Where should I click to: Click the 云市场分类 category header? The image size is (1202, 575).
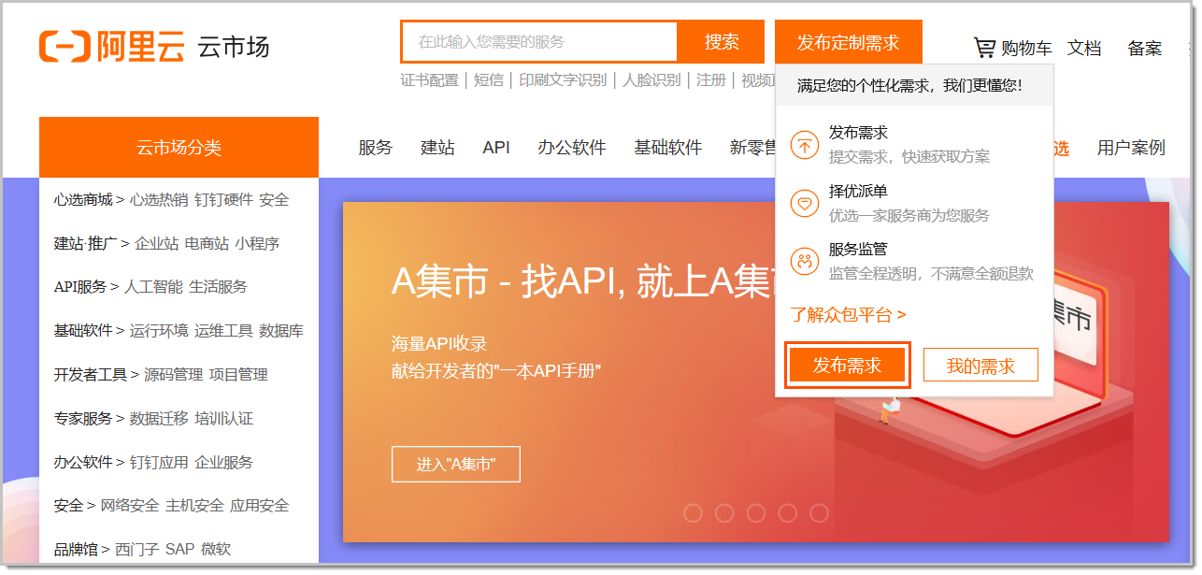coord(179,148)
